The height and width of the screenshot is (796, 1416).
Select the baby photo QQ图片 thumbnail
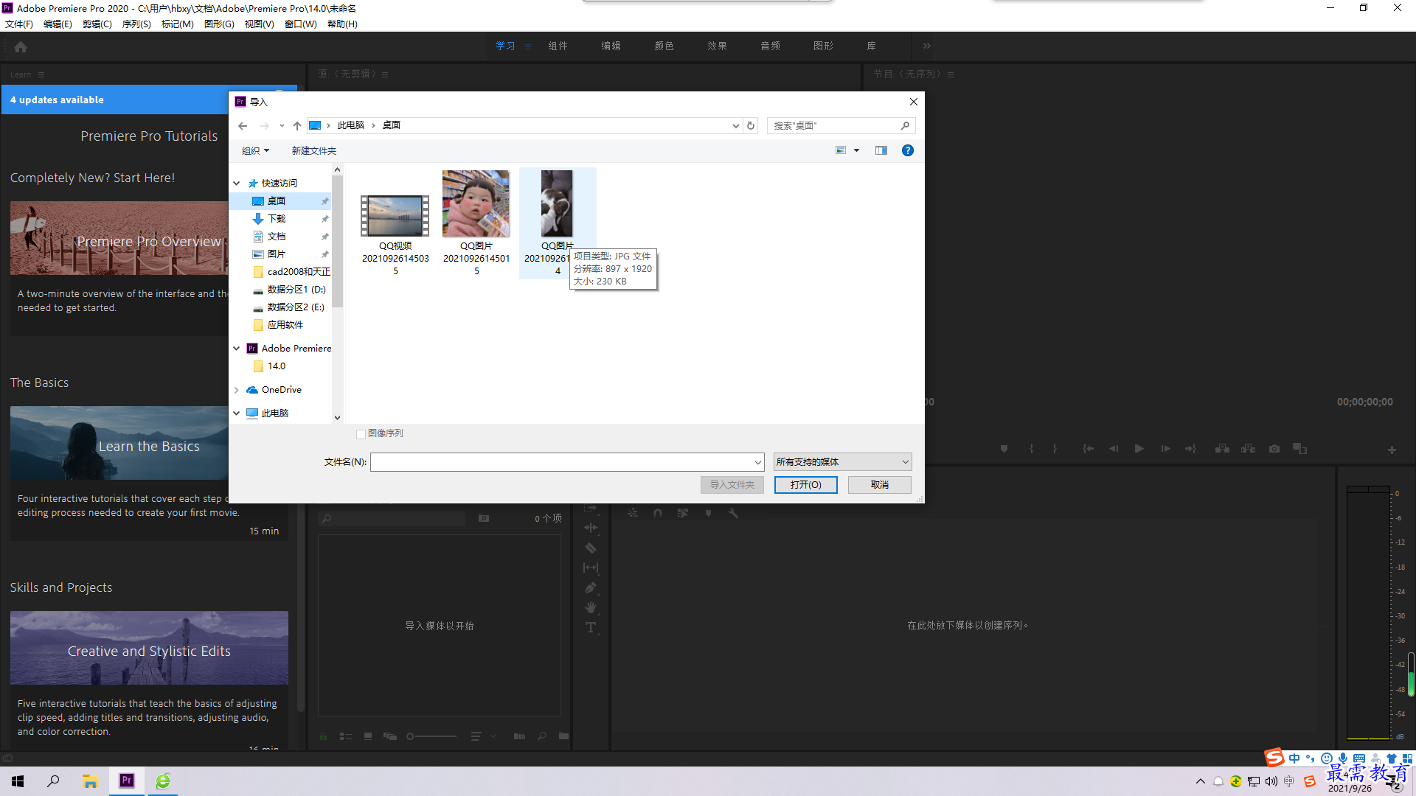476,203
